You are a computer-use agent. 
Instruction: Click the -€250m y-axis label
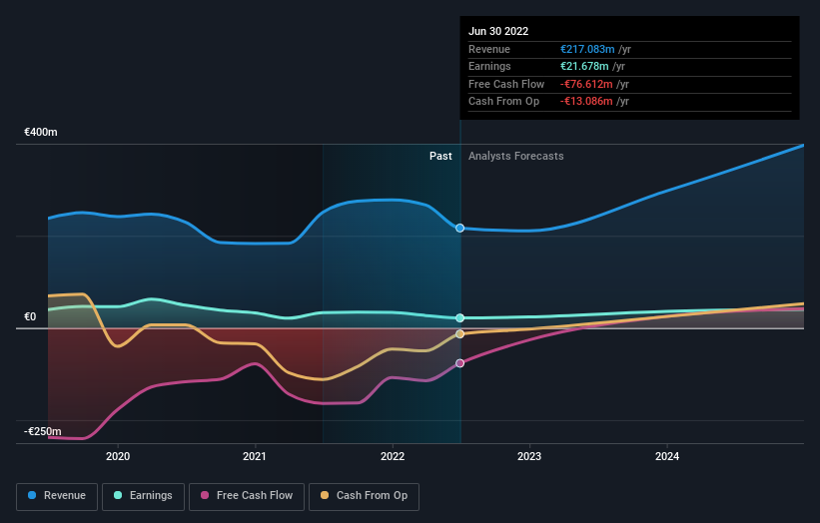coord(43,431)
